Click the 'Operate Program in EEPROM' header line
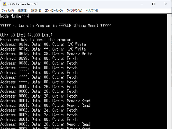This screenshot has width=172, height=129. point(55,26)
